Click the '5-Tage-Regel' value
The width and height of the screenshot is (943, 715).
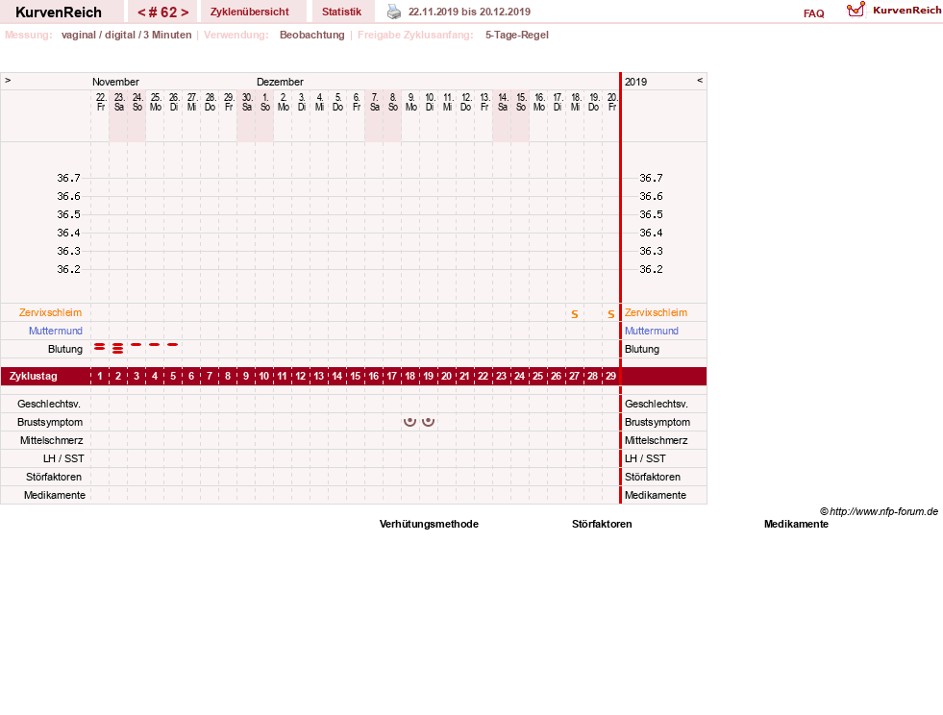click(x=517, y=35)
